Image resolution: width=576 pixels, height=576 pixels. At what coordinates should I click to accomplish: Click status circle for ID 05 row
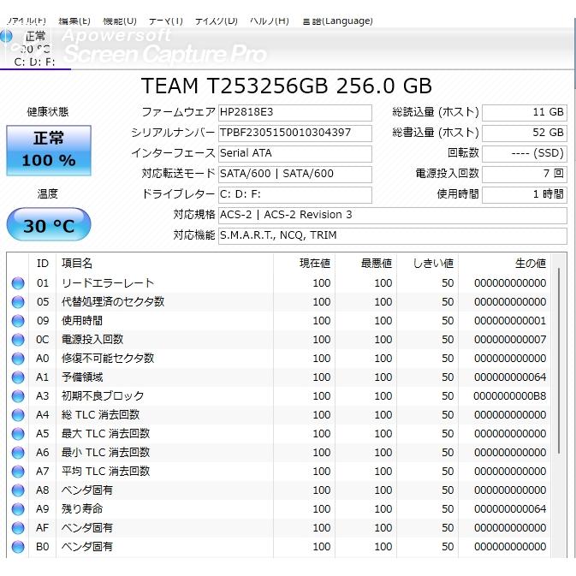coord(18,302)
